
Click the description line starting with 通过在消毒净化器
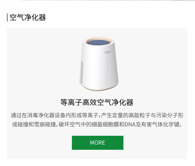[97, 115]
